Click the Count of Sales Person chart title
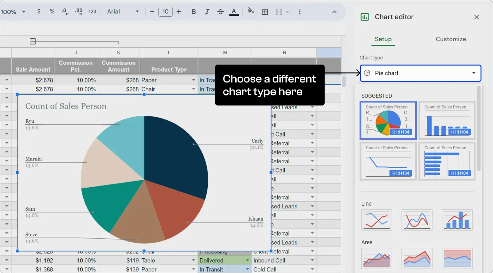Screen dimensions: 493x273 point(66,106)
